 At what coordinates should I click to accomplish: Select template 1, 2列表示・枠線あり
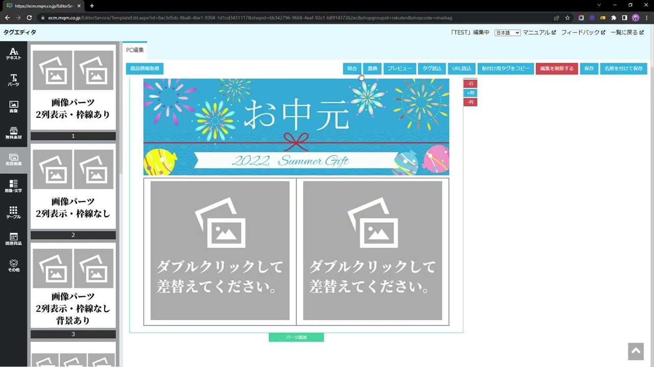[73, 87]
